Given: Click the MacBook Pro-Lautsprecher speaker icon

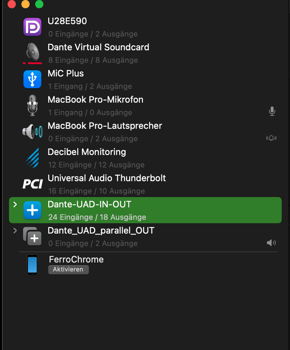Looking at the screenshot, I should click(x=32, y=132).
